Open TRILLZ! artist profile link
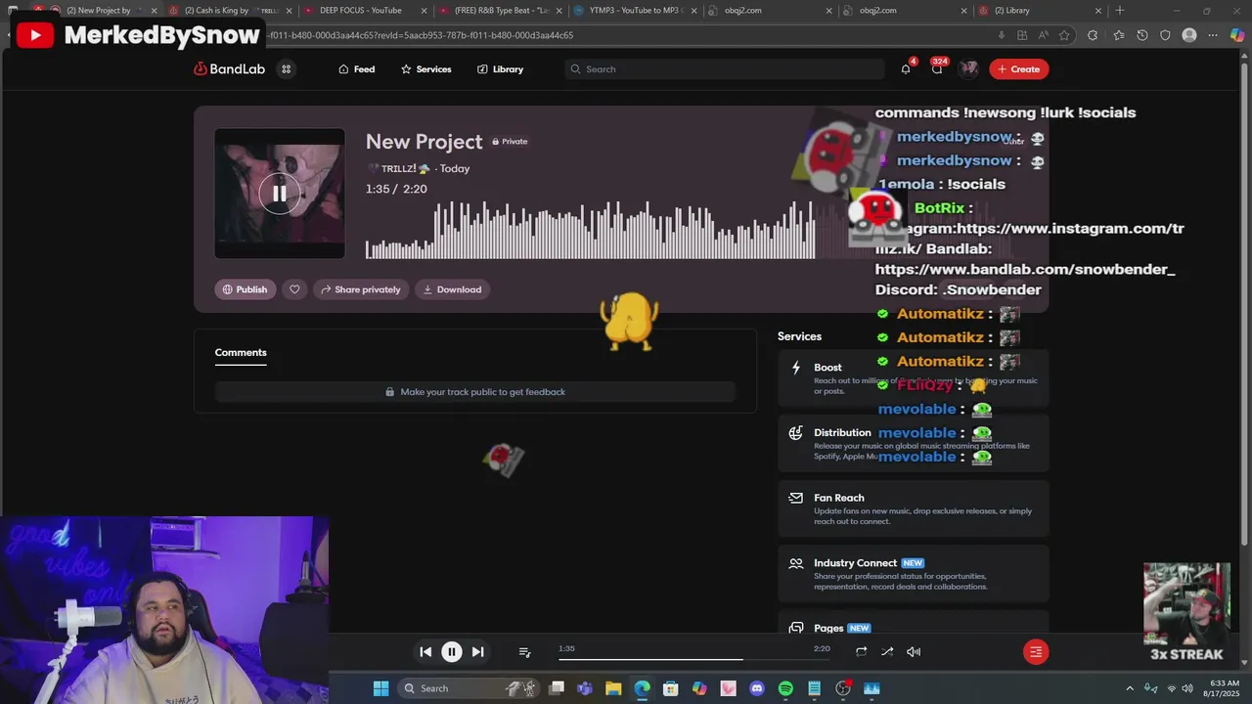This screenshot has height=704, width=1252. point(398,168)
